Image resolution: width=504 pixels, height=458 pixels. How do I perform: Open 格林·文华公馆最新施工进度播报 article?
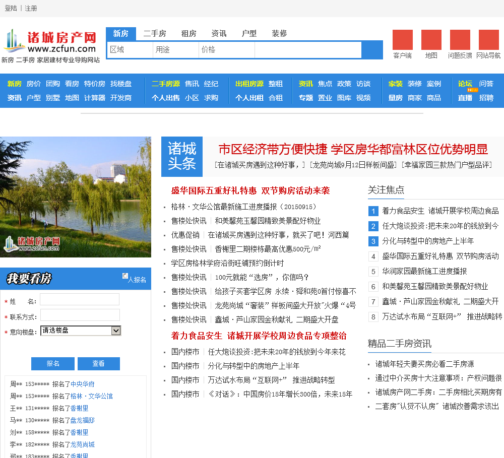click(245, 207)
